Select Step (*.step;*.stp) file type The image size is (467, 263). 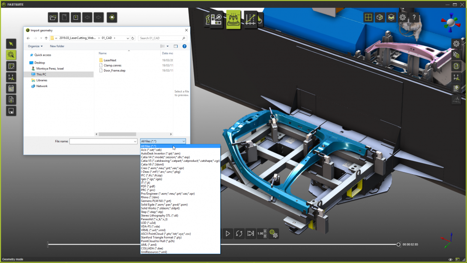coord(152,212)
